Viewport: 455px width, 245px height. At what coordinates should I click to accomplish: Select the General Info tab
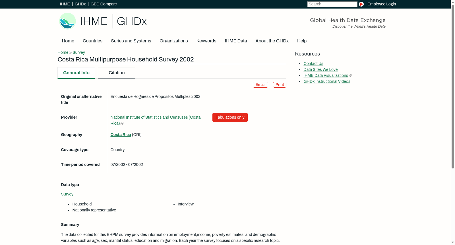[76, 73]
